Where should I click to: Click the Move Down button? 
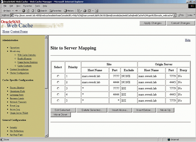tap(61, 115)
